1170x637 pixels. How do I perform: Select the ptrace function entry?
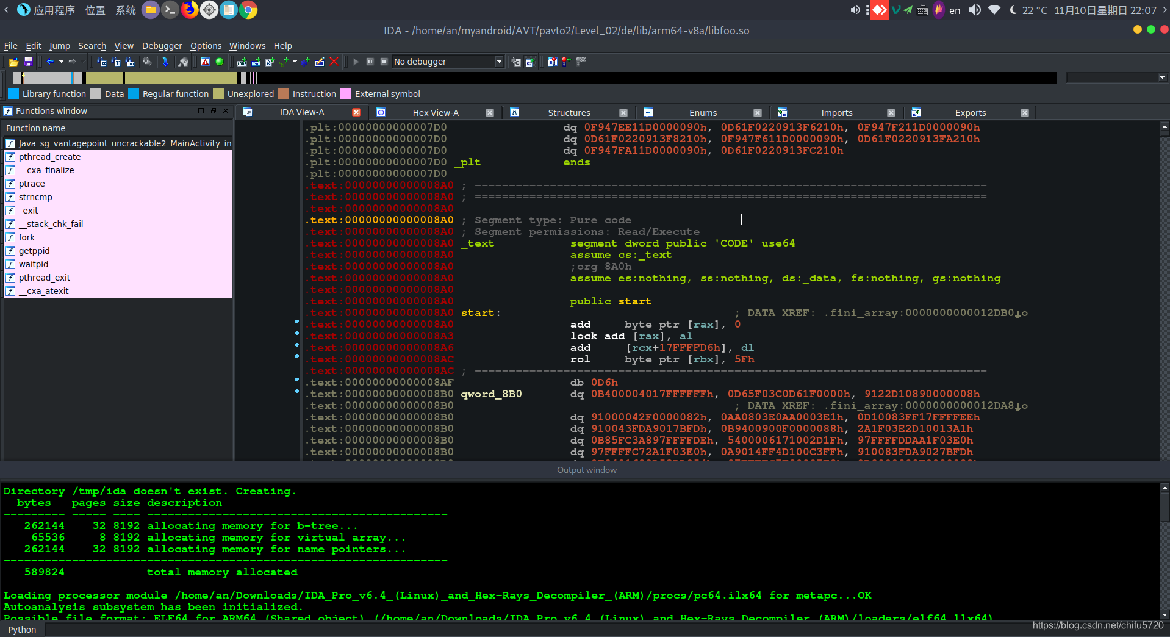point(118,184)
